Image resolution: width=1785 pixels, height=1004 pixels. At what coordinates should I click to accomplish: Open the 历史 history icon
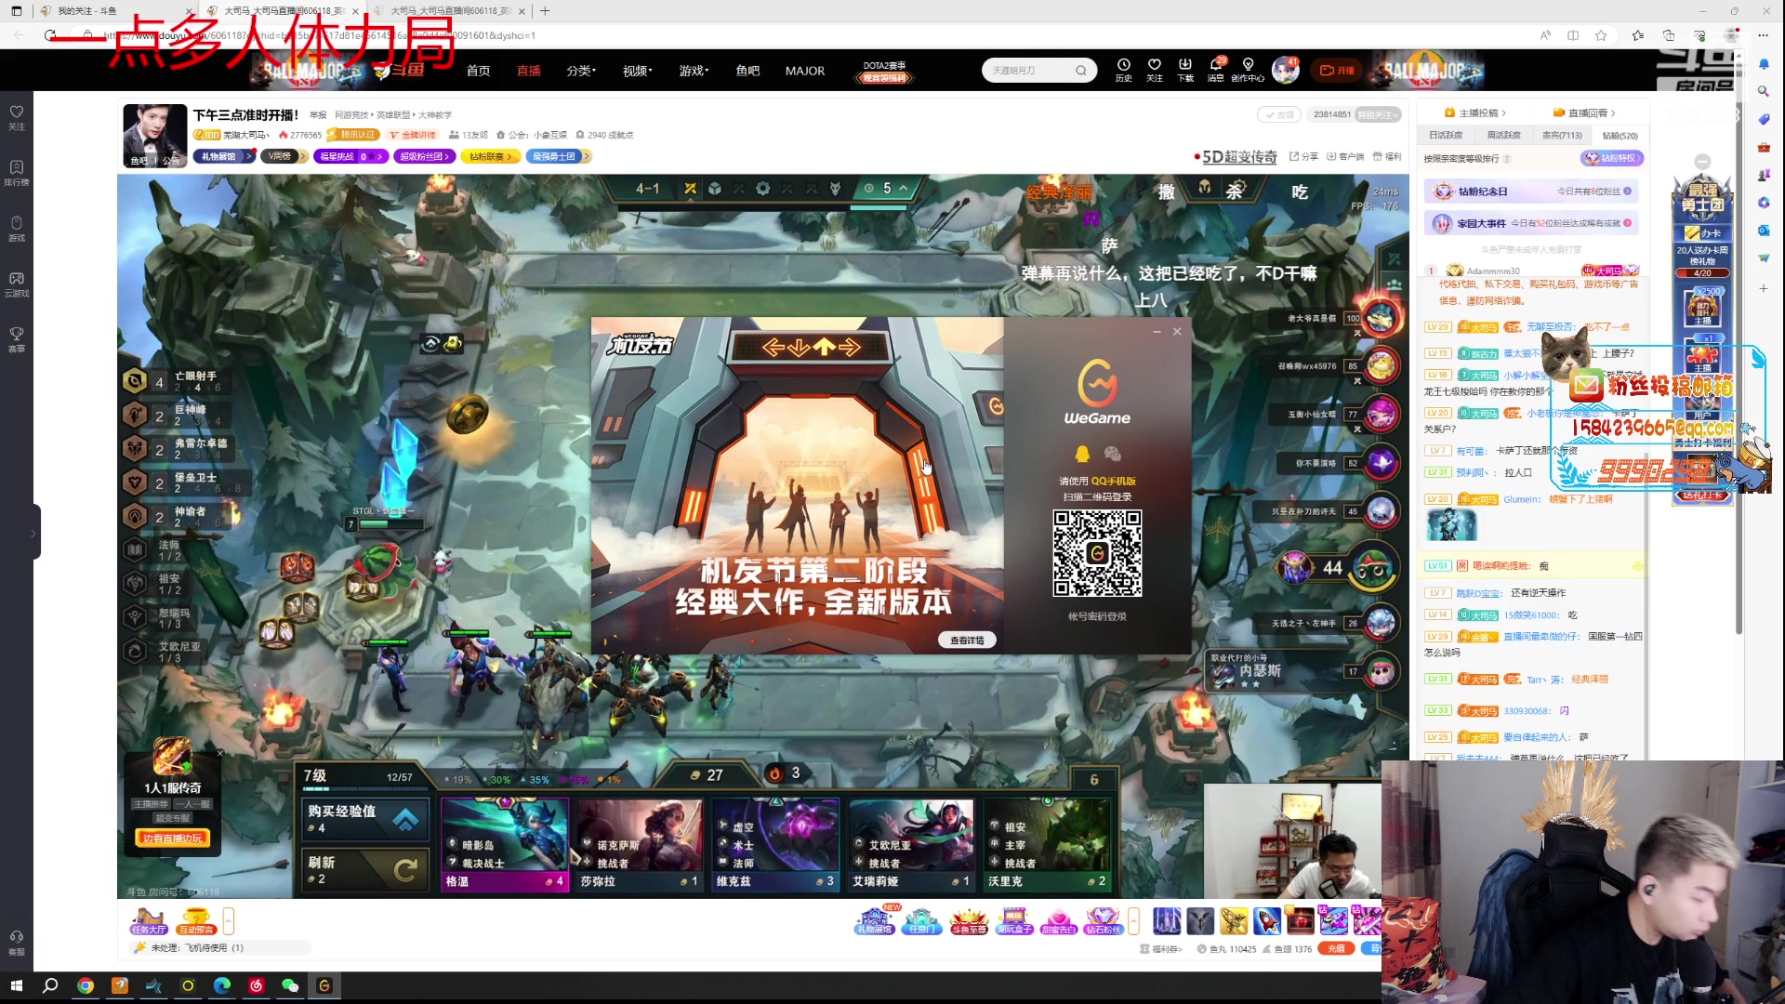[x=1123, y=69]
